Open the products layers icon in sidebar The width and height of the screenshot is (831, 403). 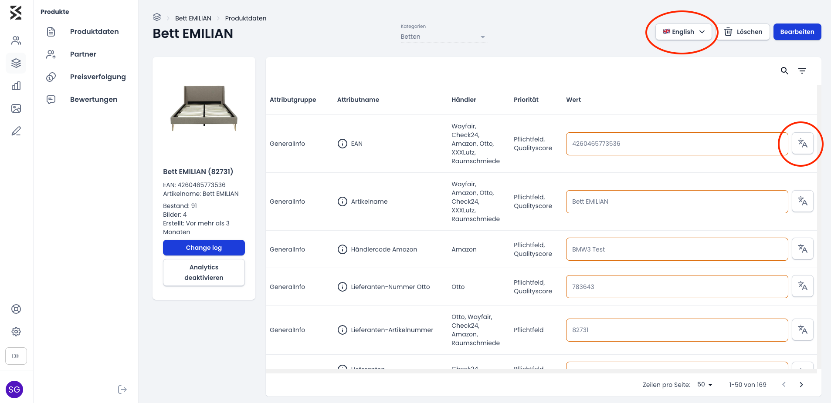pos(16,63)
